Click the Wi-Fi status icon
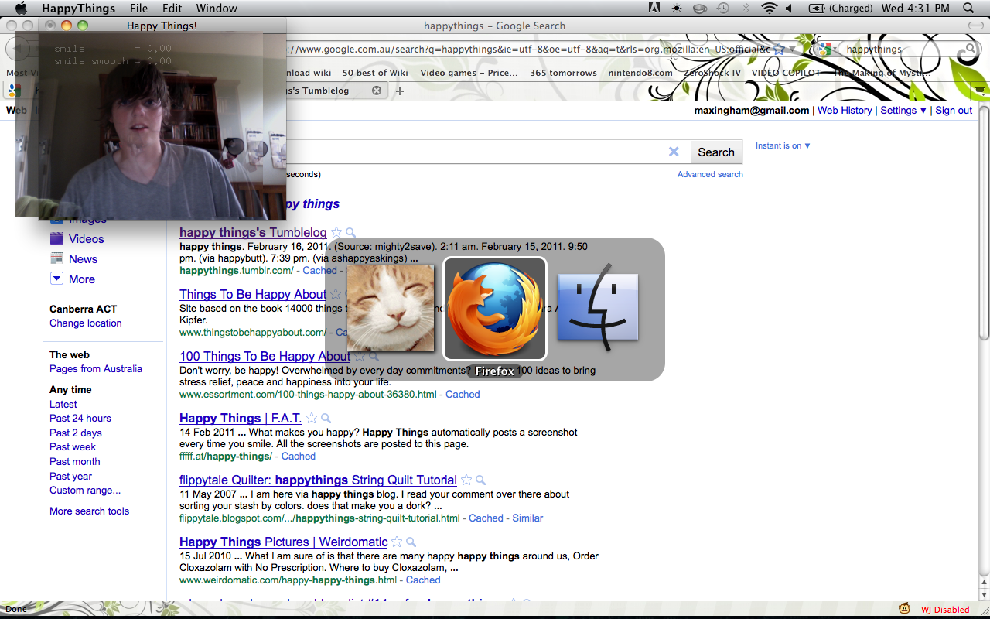Image resolution: width=990 pixels, height=619 pixels. coord(768,9)
